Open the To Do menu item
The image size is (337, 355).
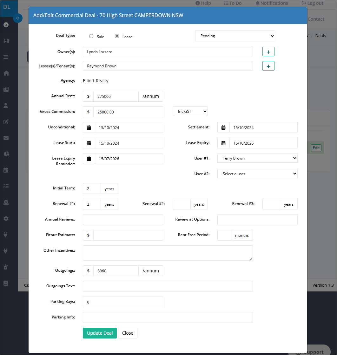tap(233, 3)
